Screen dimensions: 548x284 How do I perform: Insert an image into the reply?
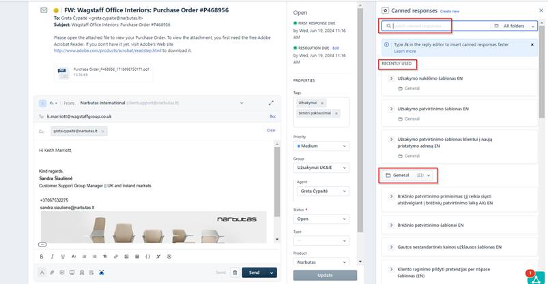click(x=126, y=257)
